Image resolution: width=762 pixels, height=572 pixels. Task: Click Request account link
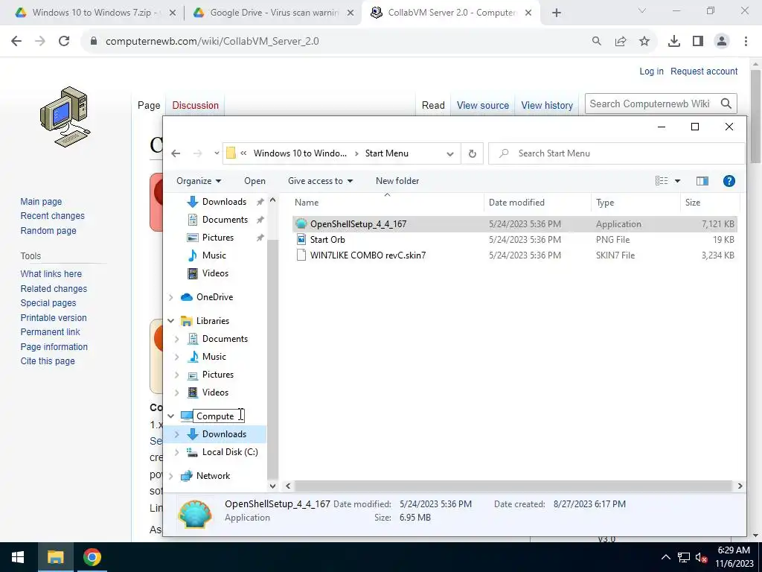click(704, 71)
